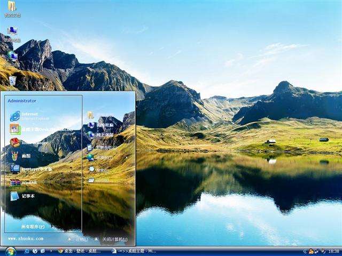Expand hidden system tray icons
Image resolution: width=342 pixels, height=256 pixels.
[305, 251]
